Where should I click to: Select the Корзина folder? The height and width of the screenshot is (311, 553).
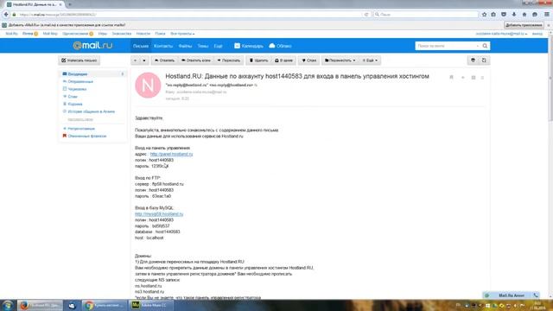coord(75,104)
